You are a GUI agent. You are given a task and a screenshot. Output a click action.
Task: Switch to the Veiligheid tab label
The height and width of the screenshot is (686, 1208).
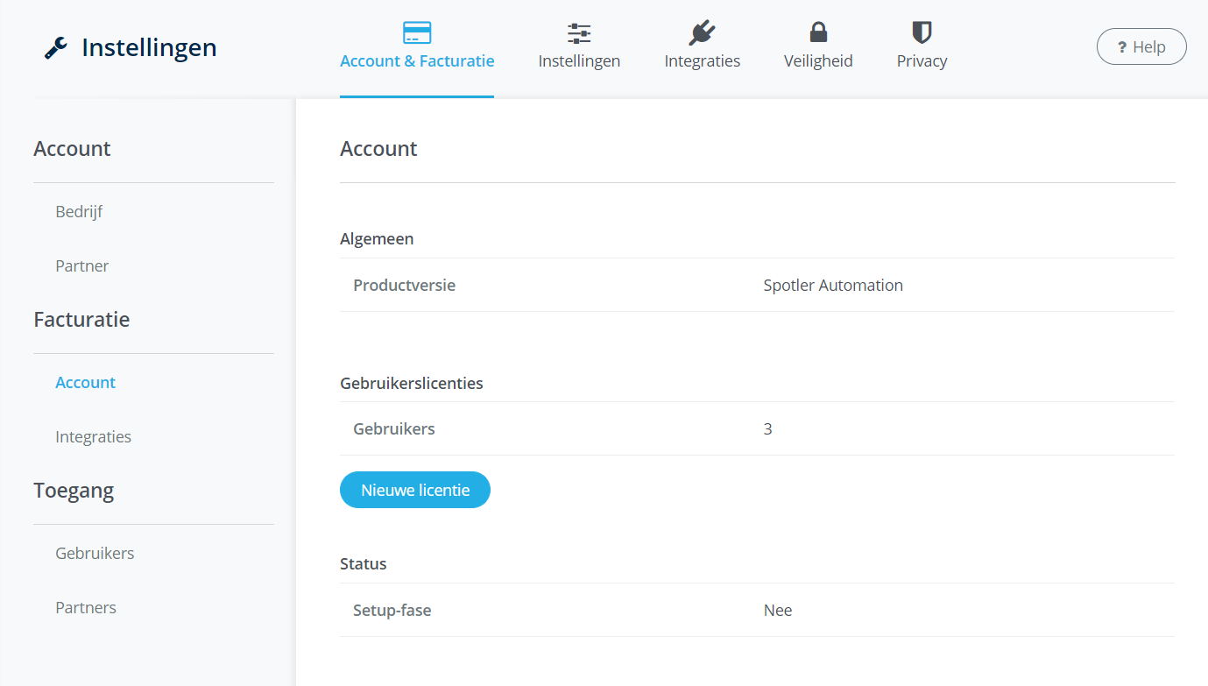point(818,61)
